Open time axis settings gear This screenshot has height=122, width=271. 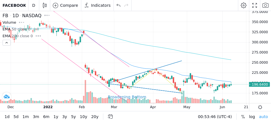pos(260,107)
